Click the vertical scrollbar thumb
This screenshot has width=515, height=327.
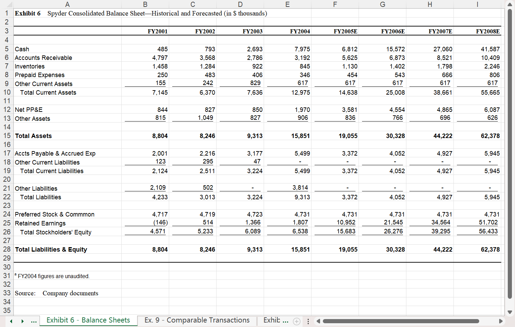510,154
